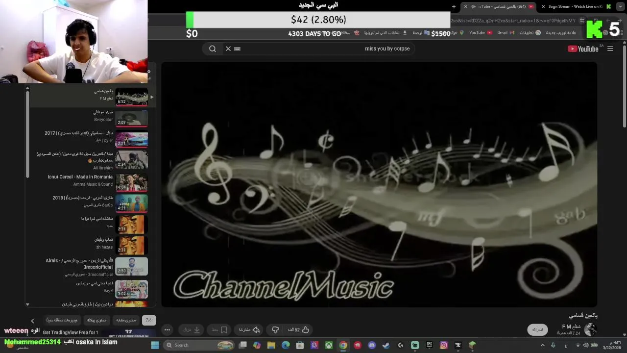Dislike the video with thumbs down icon
This screenshot has height=353, width=627.
(275, 330)
